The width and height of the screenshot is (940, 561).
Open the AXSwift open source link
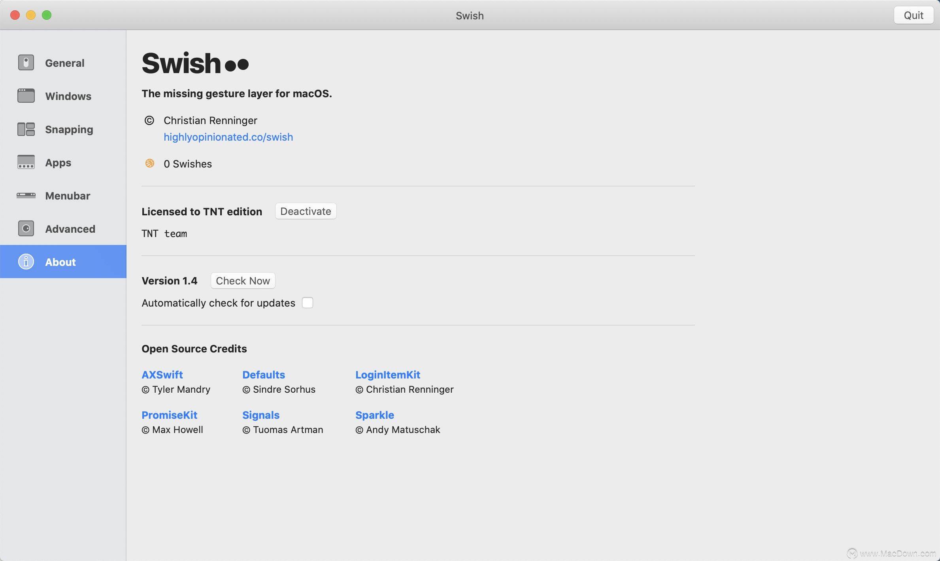[x=162, y=374]
